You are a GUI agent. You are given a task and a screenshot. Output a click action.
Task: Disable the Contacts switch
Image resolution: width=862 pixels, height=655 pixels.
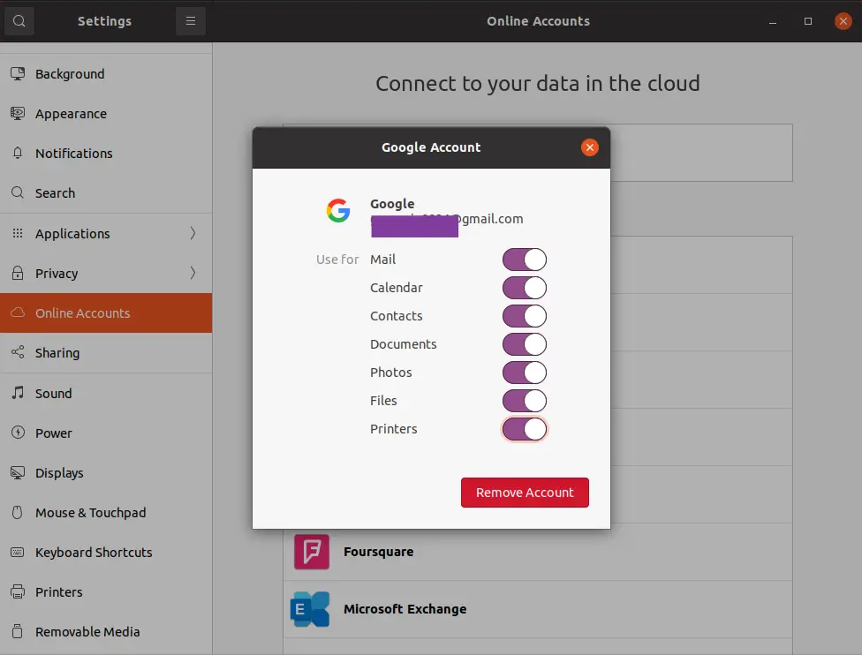coord(525,316)
